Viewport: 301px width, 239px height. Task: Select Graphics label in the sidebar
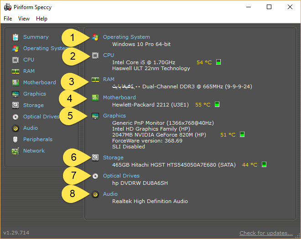(x=35, y=94)
